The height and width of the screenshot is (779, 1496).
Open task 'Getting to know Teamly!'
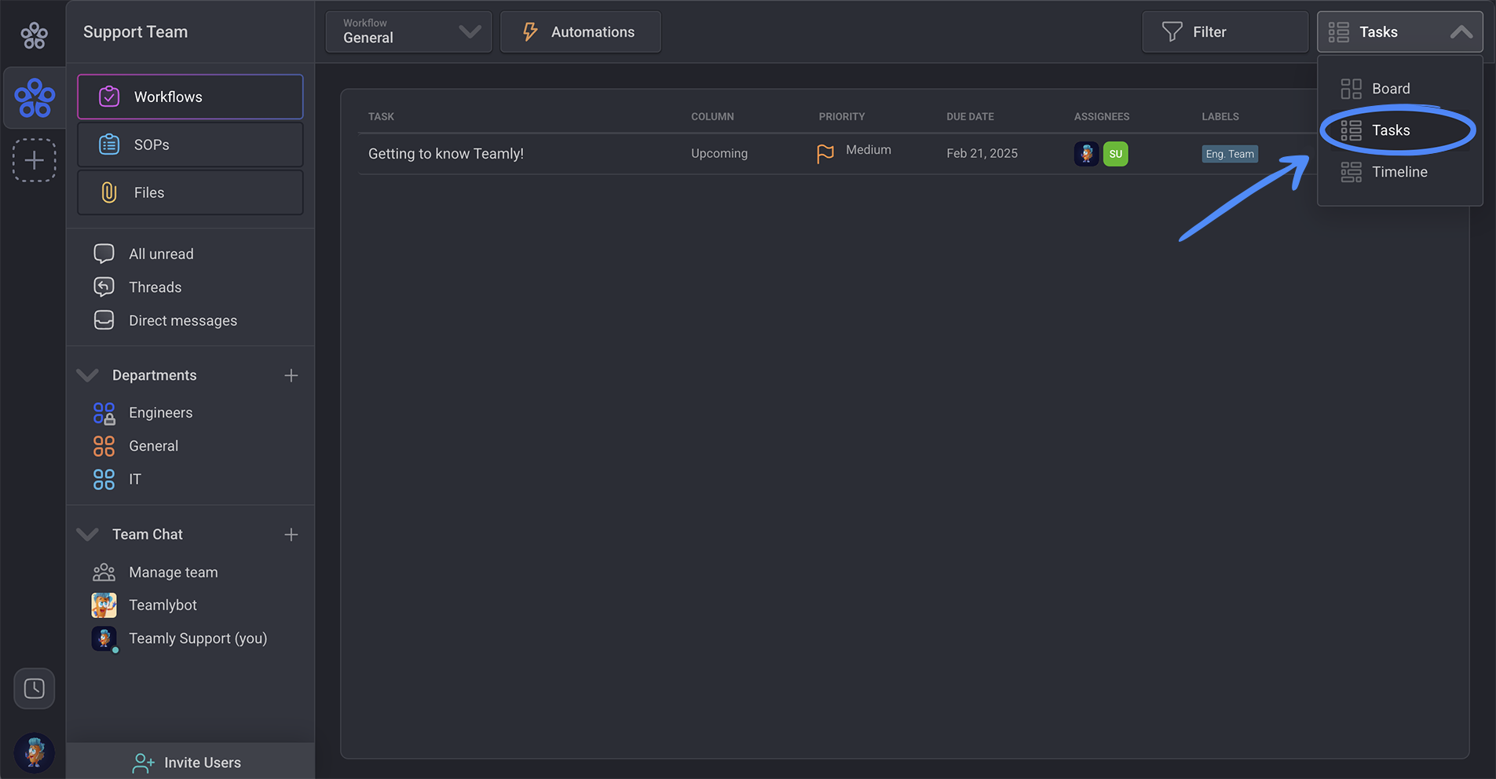[446, 154]
